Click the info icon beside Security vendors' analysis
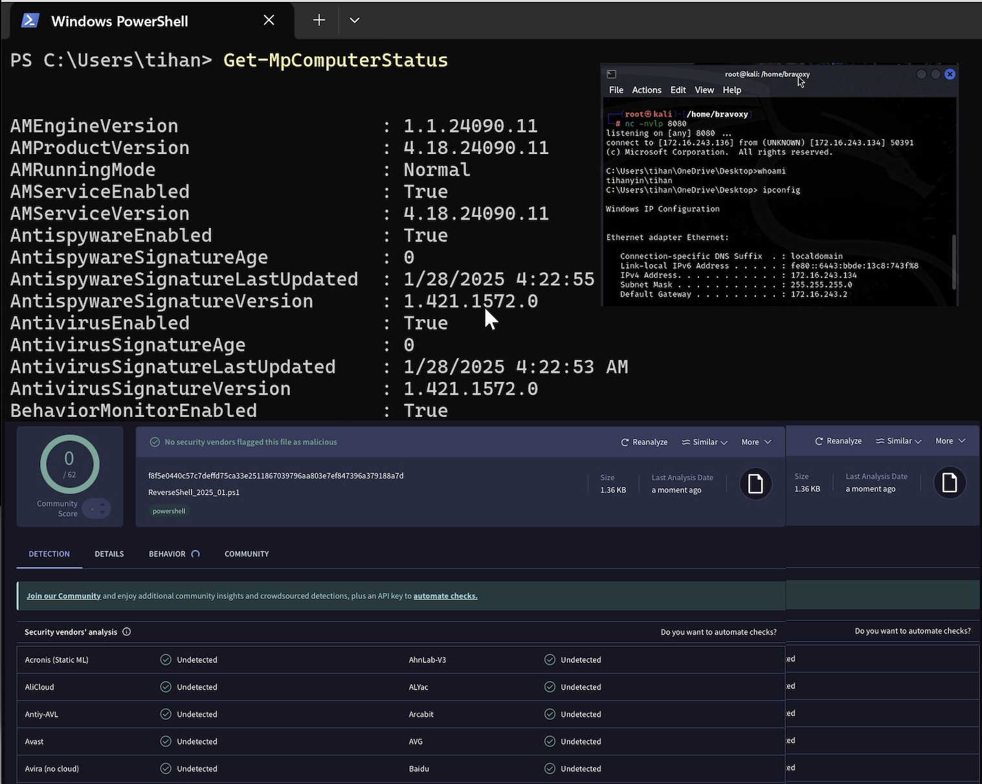The image size is (982, 784). pyautogui.click(x=127, y=632)
